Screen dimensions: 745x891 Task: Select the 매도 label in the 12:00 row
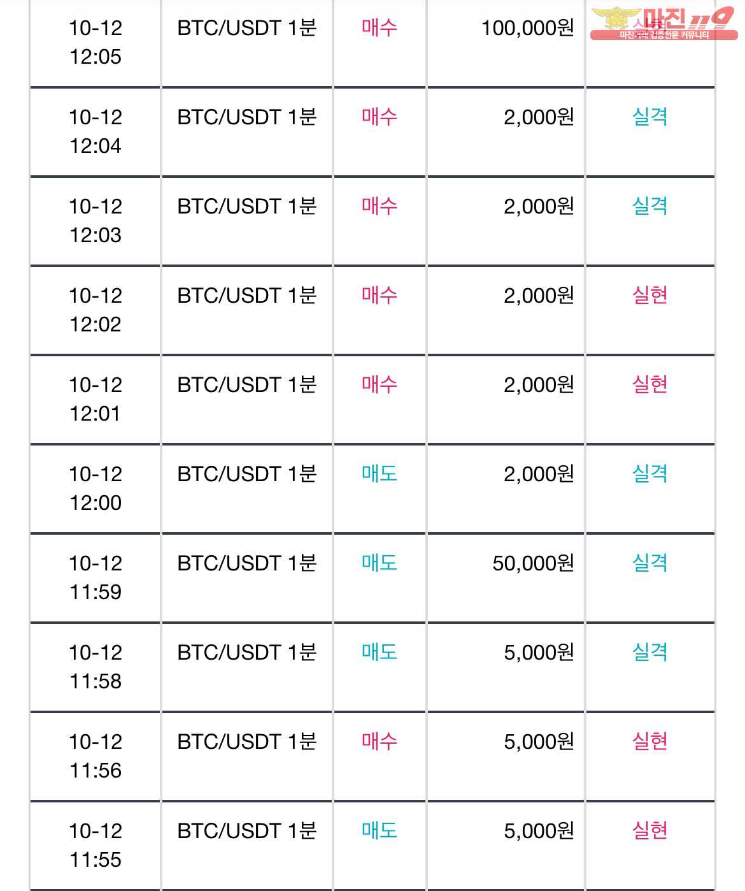pyautogui.click(x=380, y=474)
